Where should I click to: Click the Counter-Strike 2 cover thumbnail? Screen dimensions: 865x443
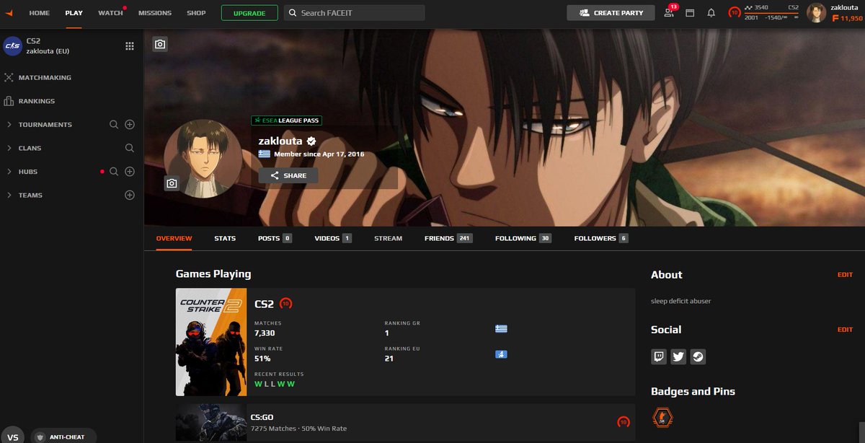(212, 342)
